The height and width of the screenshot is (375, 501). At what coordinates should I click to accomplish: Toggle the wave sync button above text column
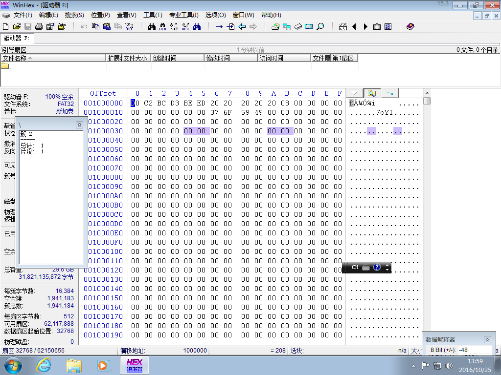click(389, 93)
